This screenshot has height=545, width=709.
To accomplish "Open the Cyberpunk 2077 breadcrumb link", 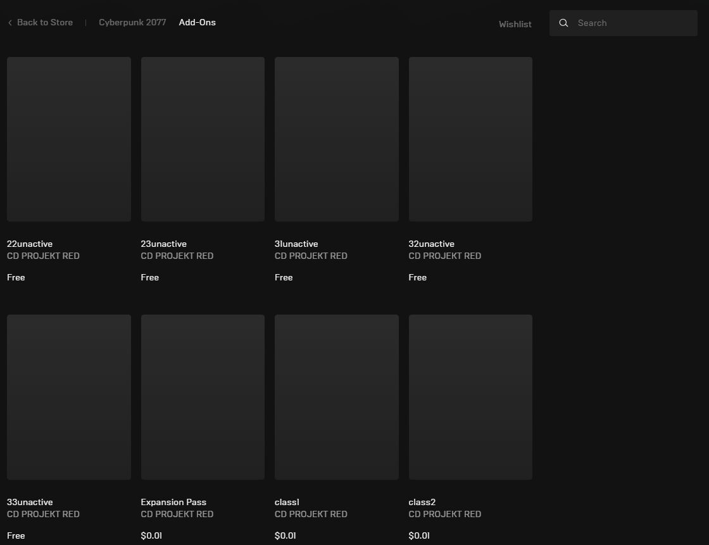I will [x=132, y=23].
